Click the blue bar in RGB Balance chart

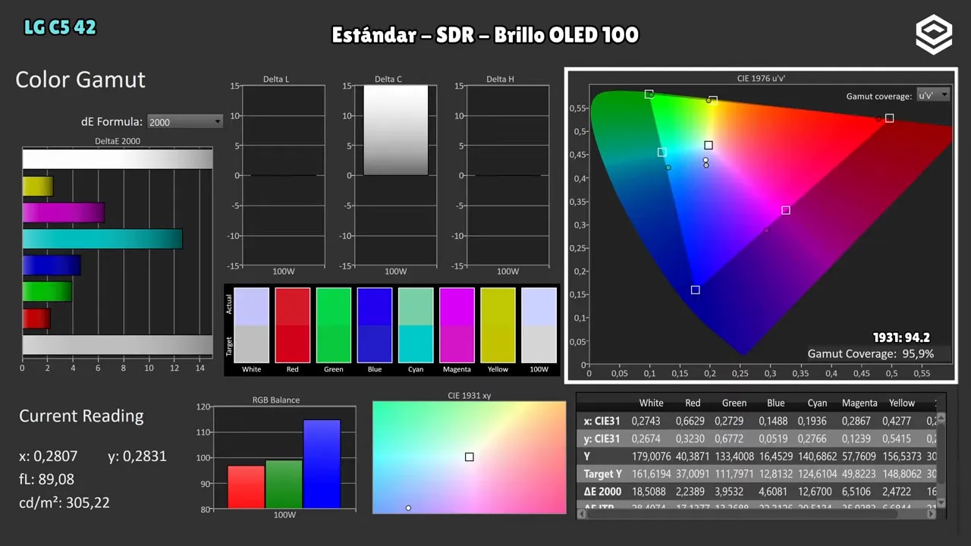pyautogui.click(x=322, y=464)
